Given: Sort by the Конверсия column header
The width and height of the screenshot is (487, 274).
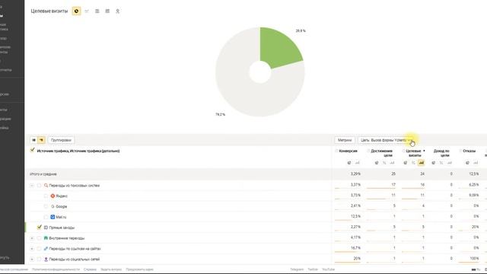Looking at the screenshot, I should 349,151.
